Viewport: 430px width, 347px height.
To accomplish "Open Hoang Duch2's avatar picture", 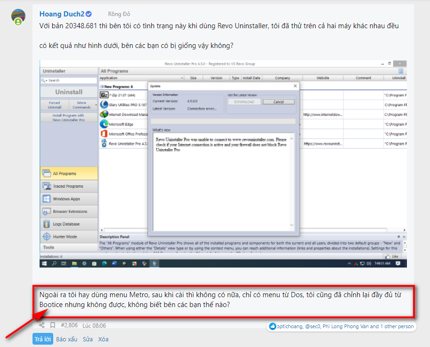I will pyautogui.click(x=18, y=16).
